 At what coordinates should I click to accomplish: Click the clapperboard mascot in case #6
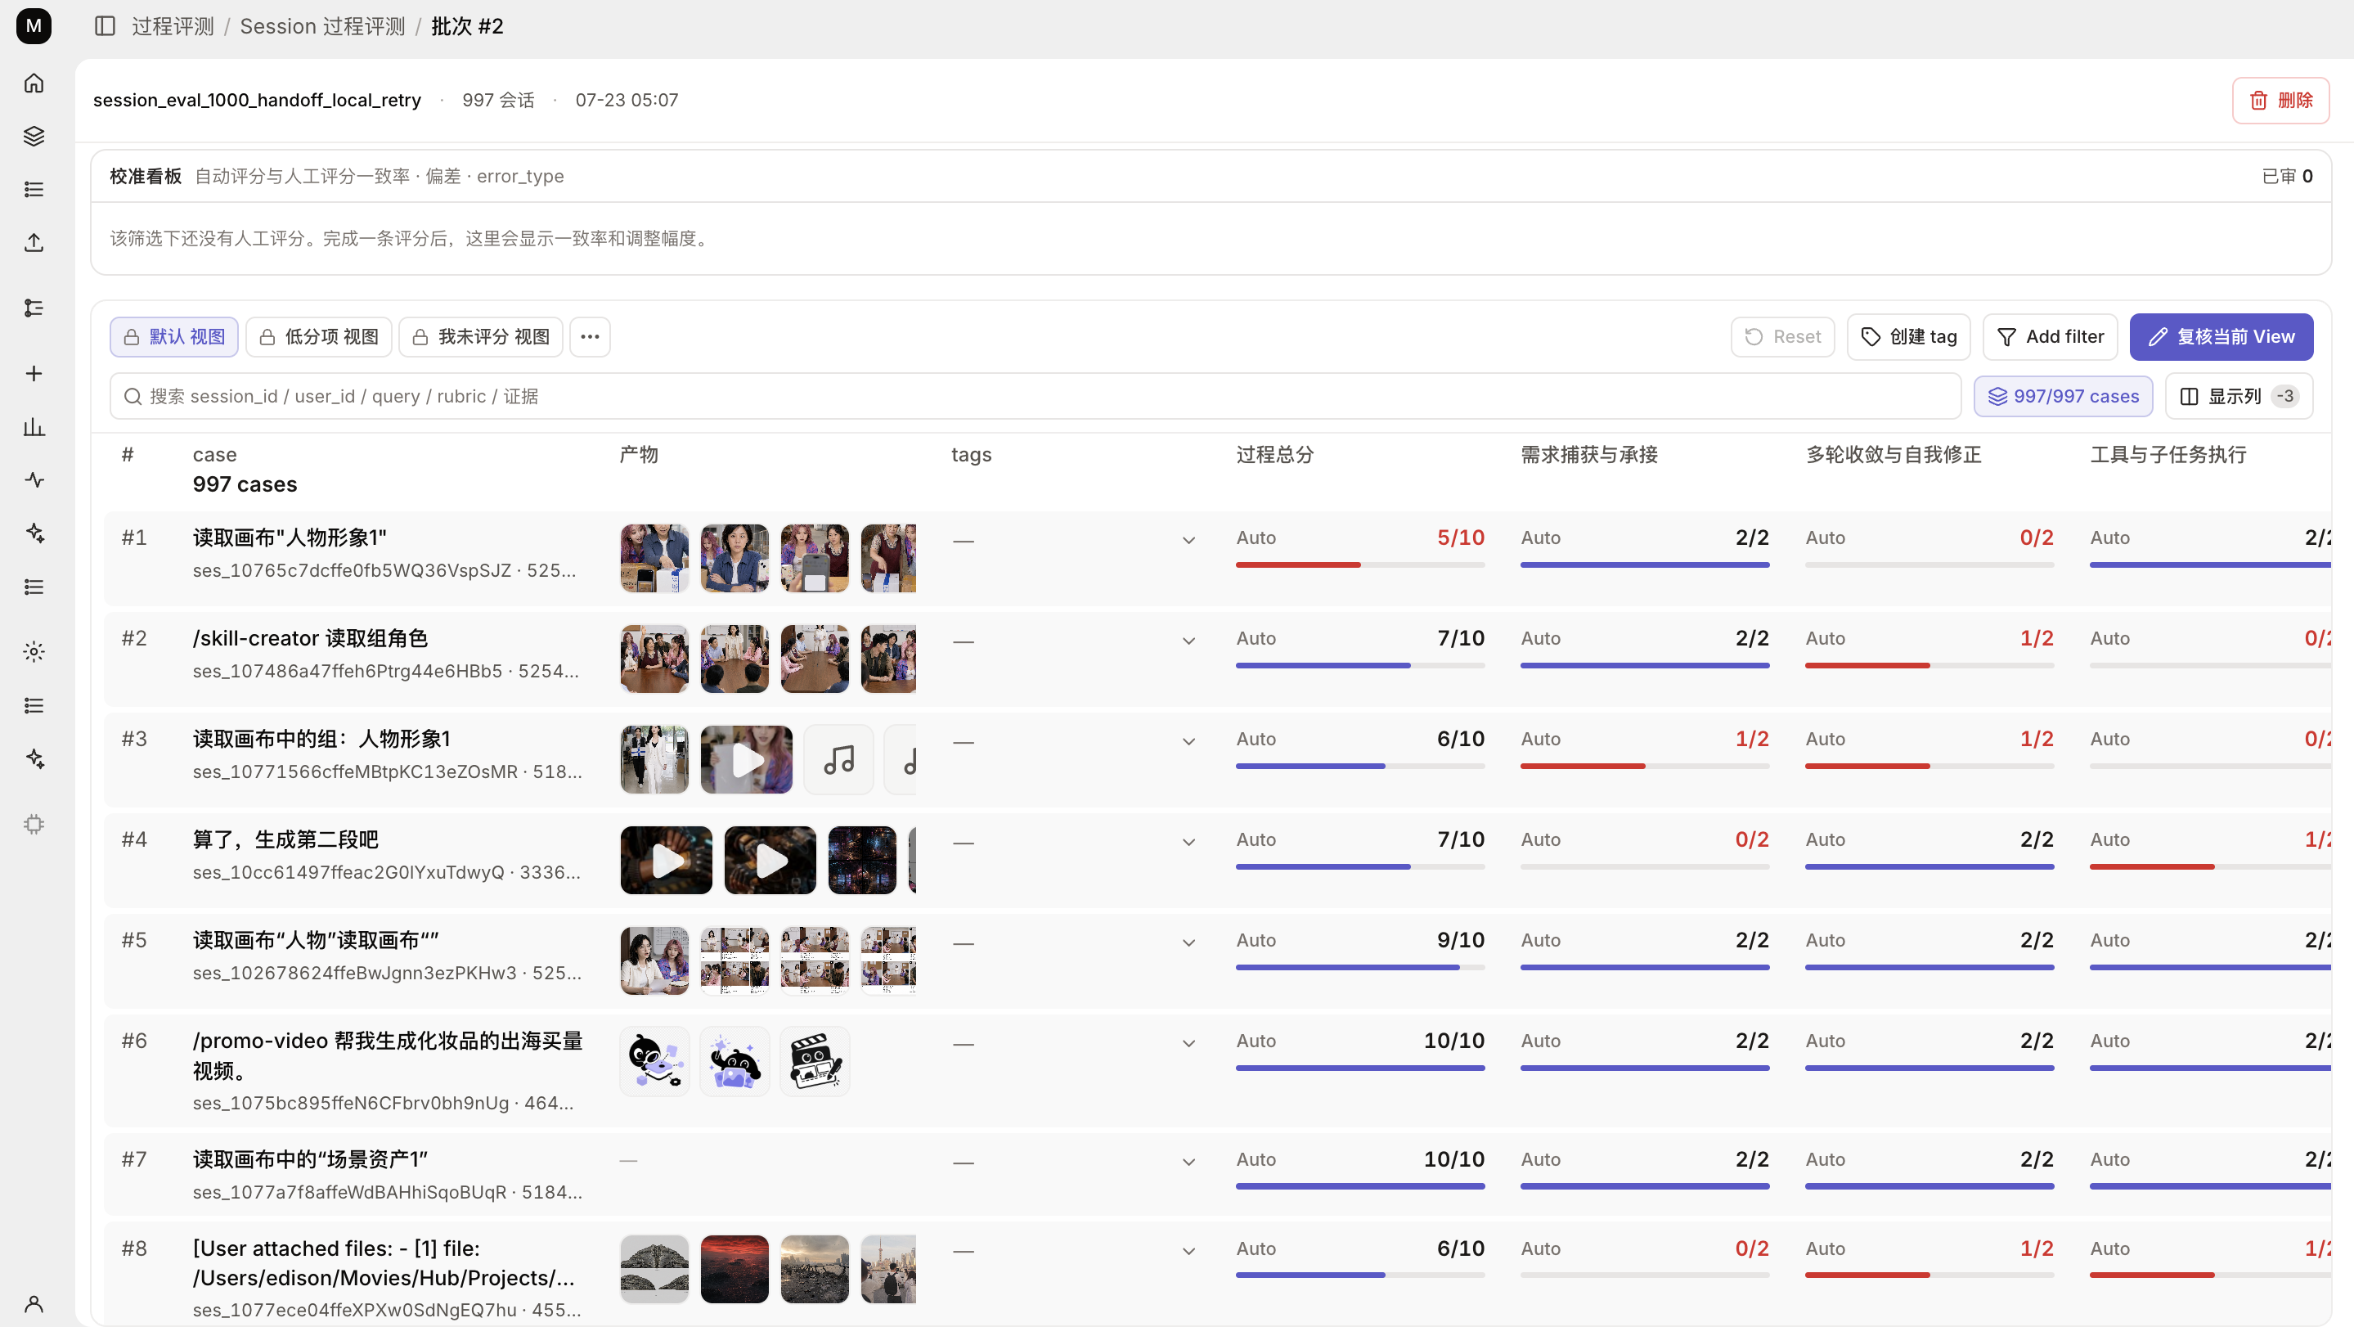[815, 1061]
